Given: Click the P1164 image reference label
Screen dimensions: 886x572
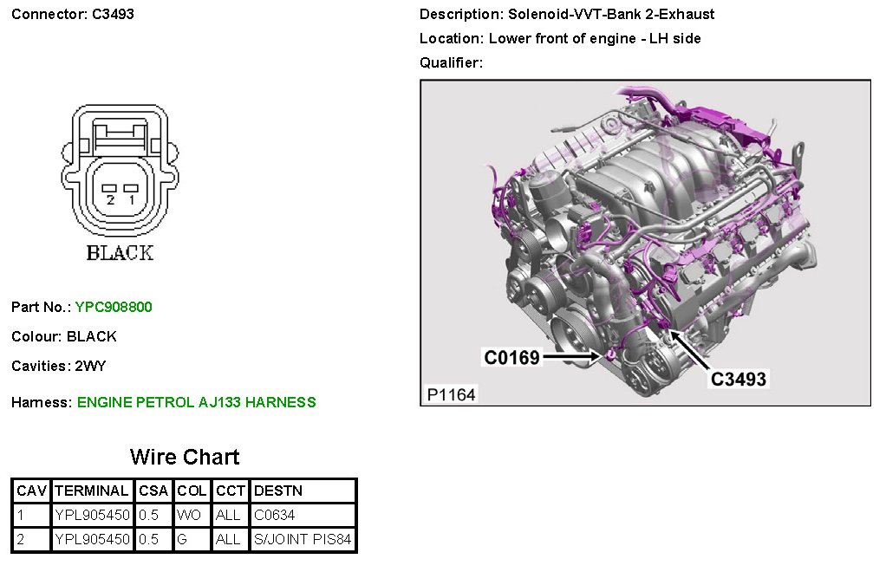Looking at the screenshot, I should pos(451,394).
